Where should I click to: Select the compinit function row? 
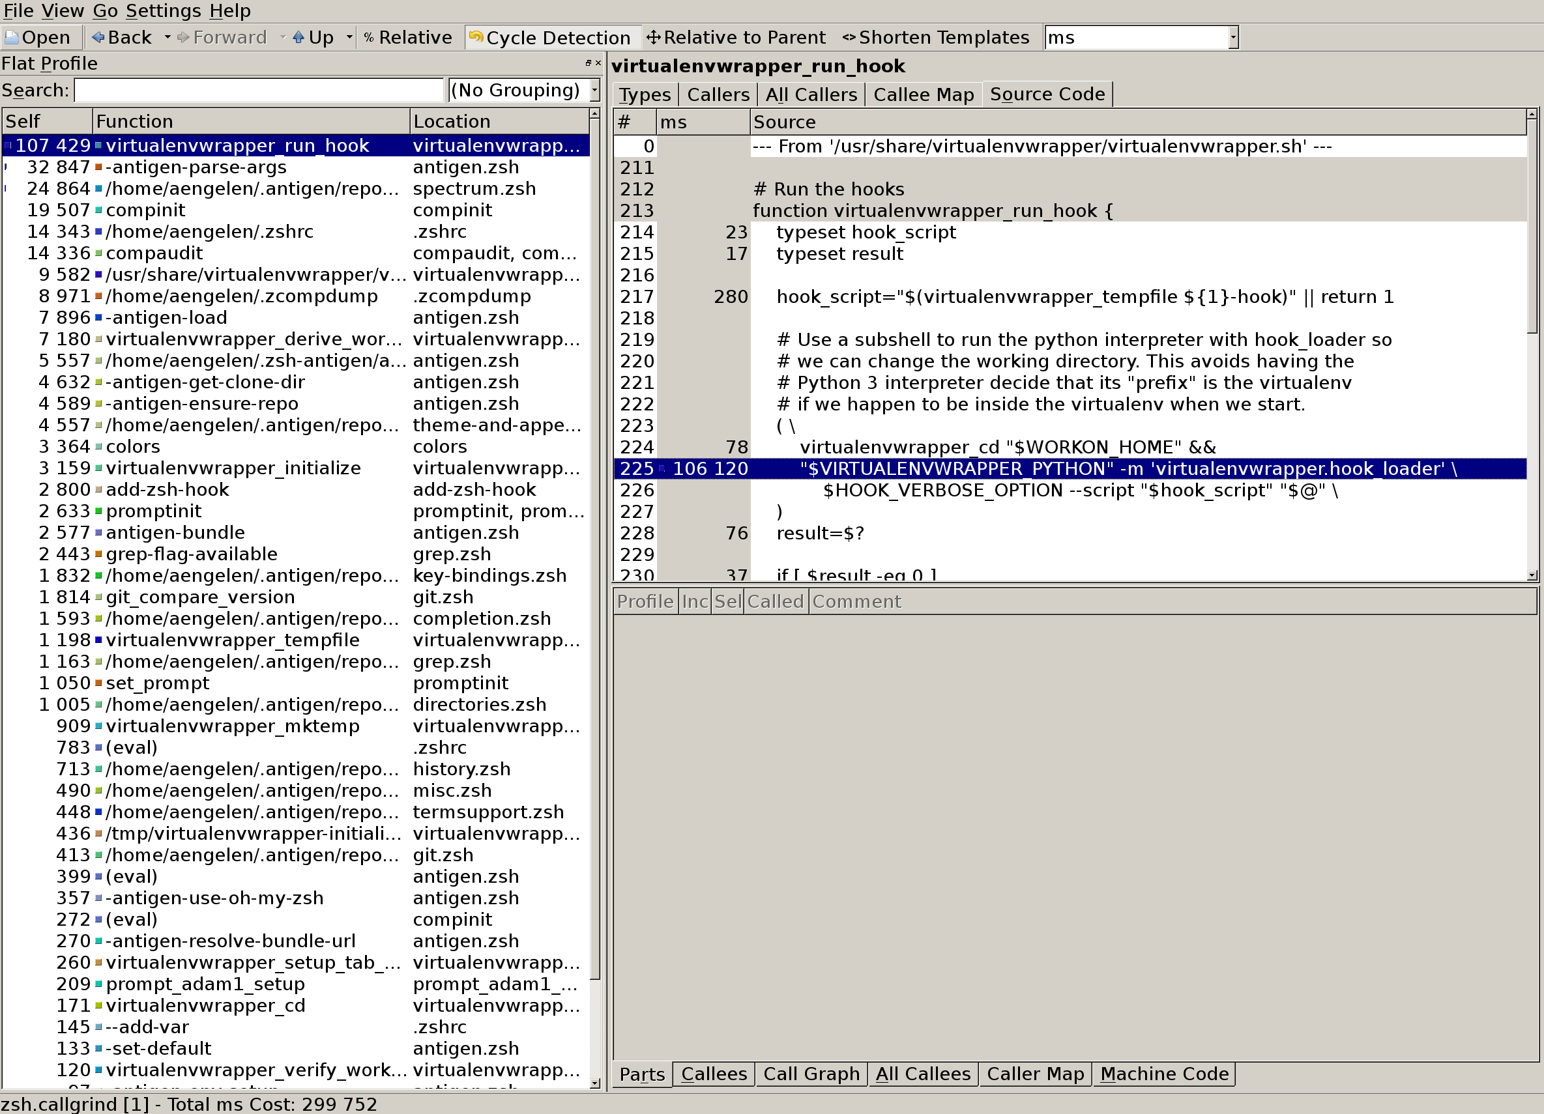point(295,210)
